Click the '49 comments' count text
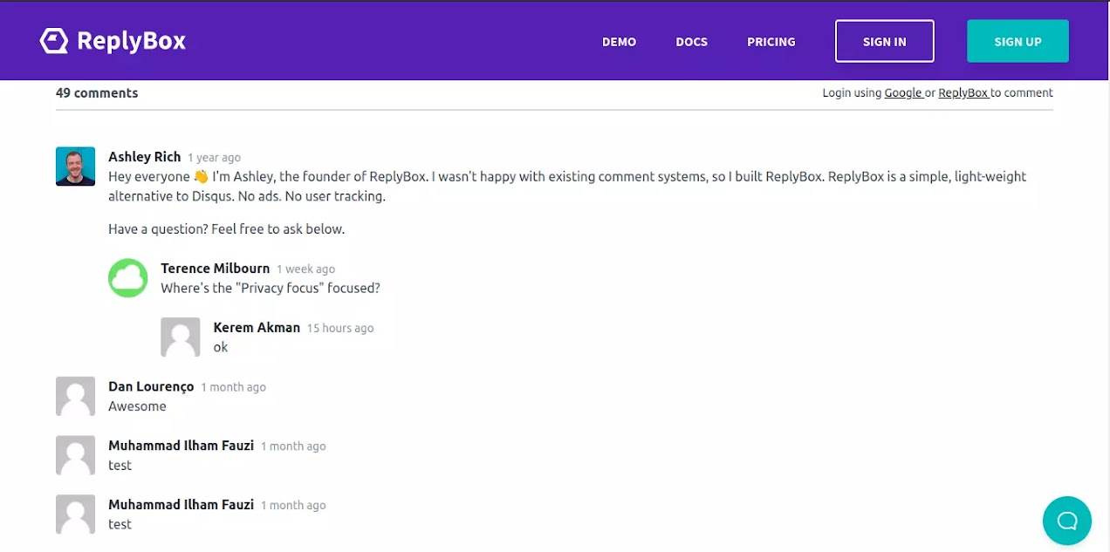 pyautogui.click(x=97, y=92)
